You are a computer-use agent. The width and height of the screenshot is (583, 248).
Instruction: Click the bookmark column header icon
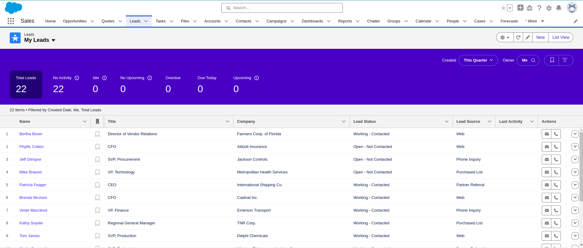(x=97, y=122)
